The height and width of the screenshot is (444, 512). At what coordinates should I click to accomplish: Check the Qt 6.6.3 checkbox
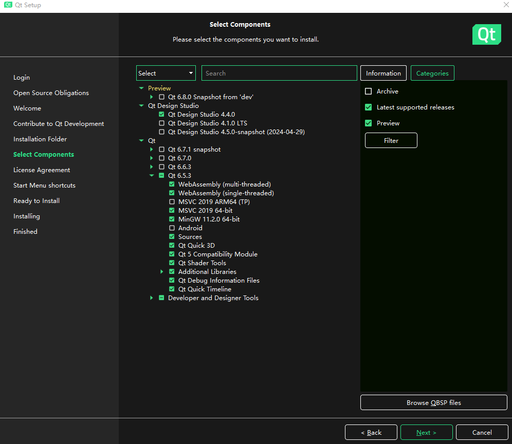point(161,167)
